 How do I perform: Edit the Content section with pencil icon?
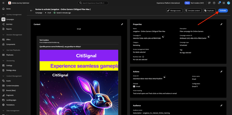coord(122,24)
